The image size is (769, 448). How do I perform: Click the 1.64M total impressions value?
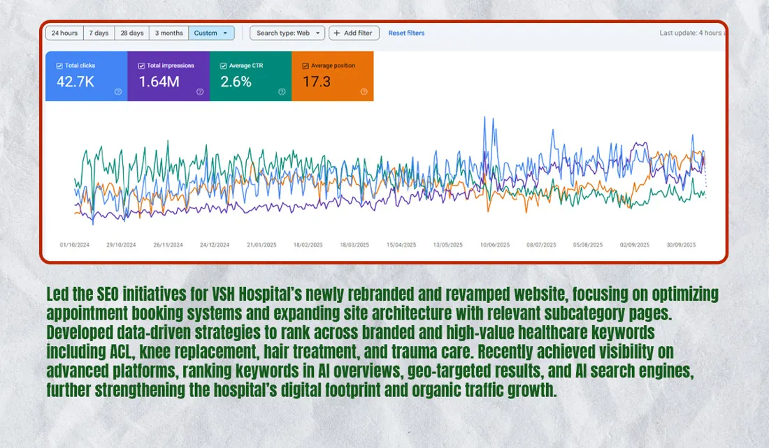click(159, 81)
